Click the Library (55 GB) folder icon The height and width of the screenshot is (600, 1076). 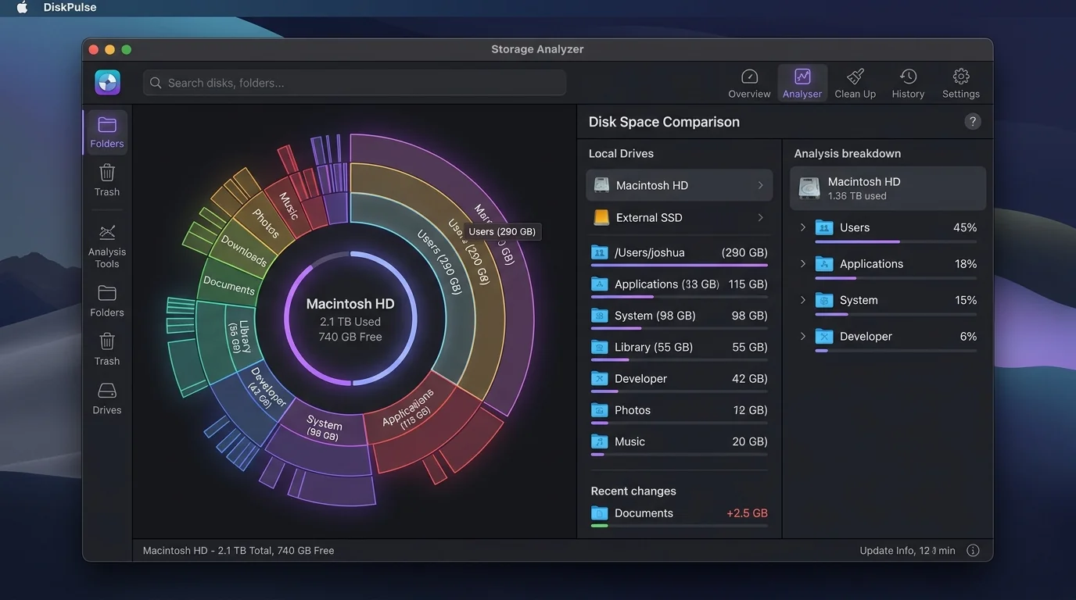(599, 347)
